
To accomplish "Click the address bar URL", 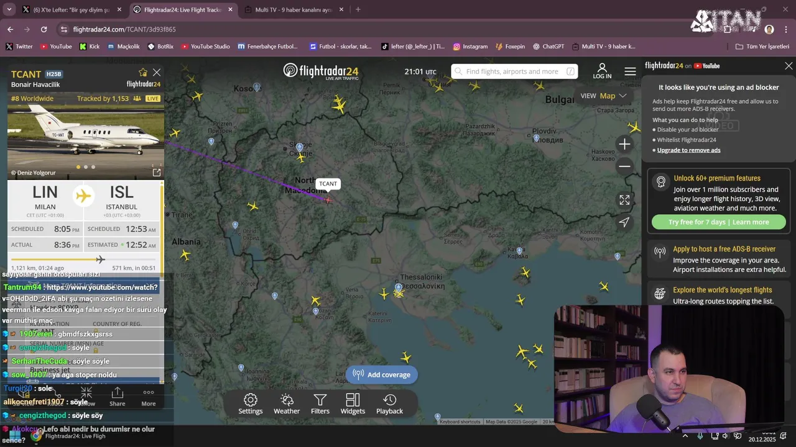I will (124, 29).
